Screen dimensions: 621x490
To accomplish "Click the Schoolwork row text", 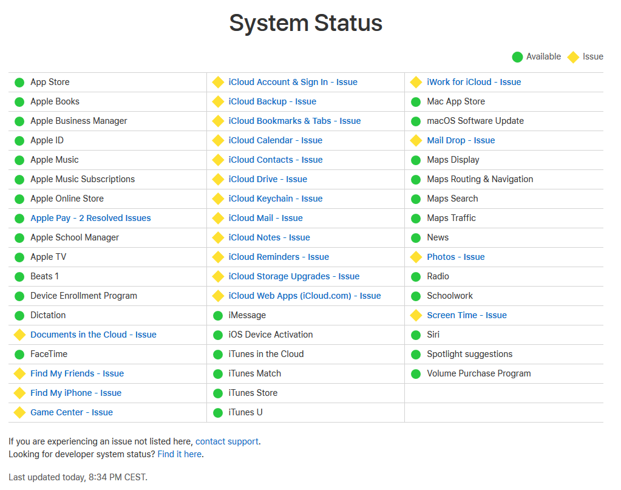I will [450, 296].
